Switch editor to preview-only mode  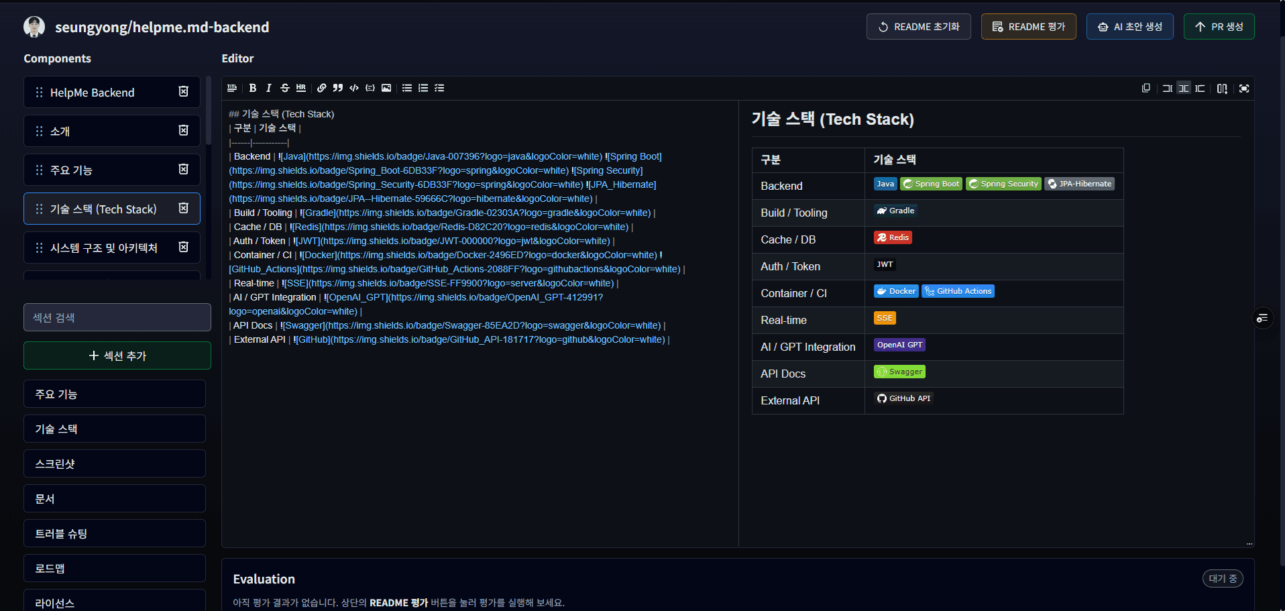(x=1200, y=89)
